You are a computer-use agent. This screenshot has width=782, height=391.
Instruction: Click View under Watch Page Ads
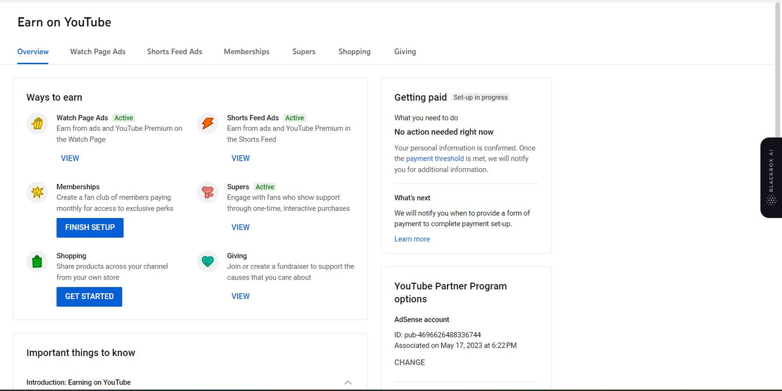tap(70, 158)
